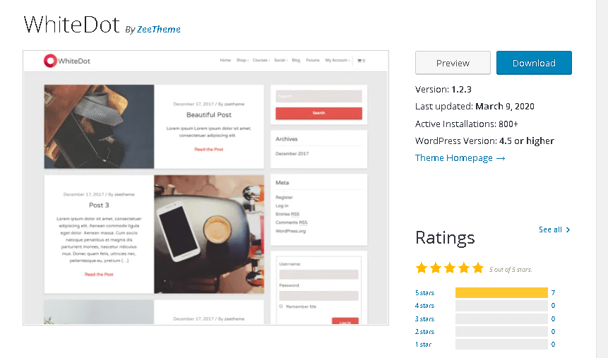The image size is (608, 358).
Task: Click the 5 stars count of 7
Action: [x=553, y=293]
